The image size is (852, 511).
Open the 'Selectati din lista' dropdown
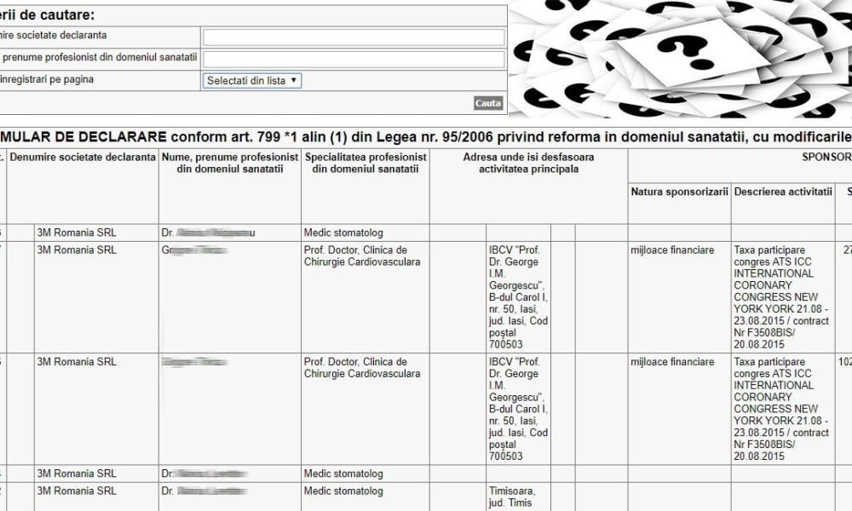click(x=252, y=80)
